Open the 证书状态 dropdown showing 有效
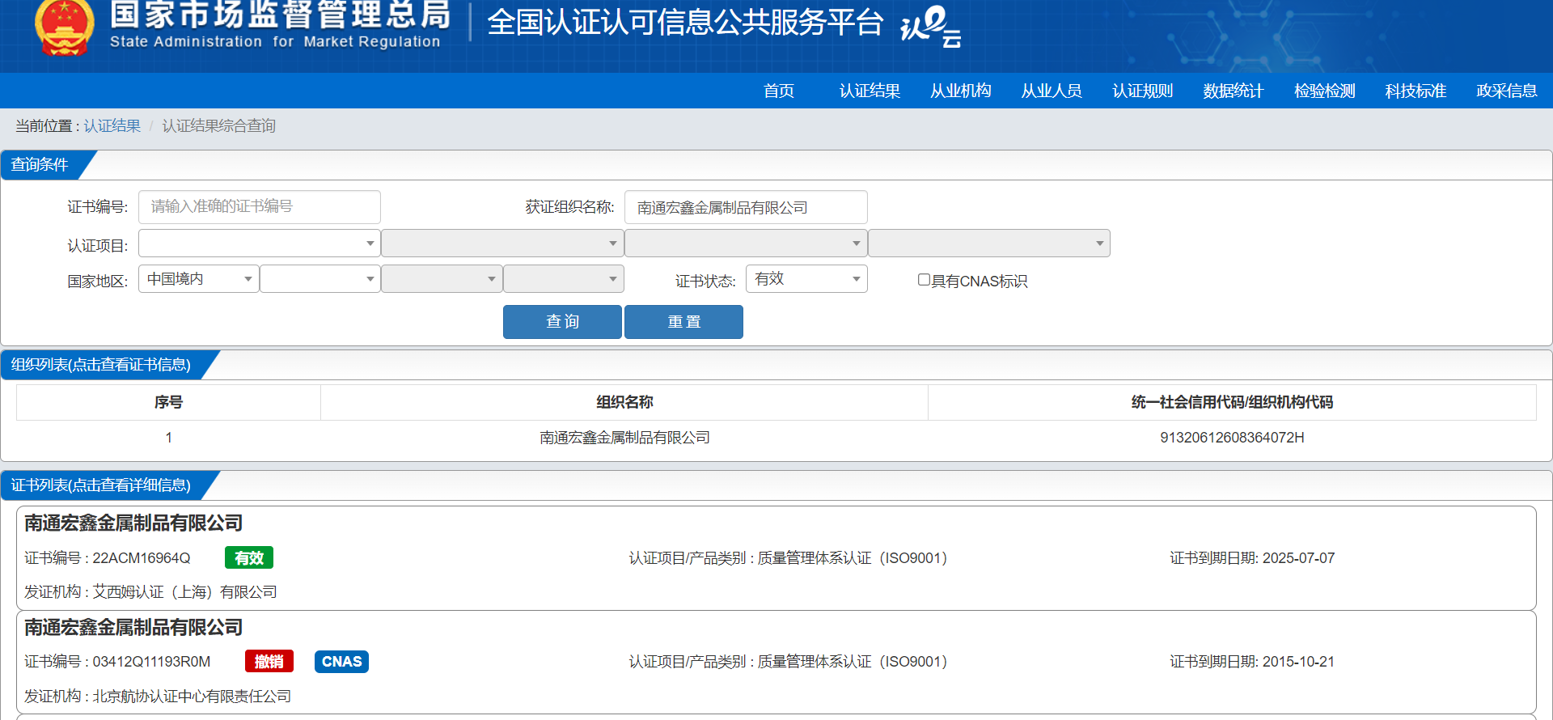 point(806,279)
